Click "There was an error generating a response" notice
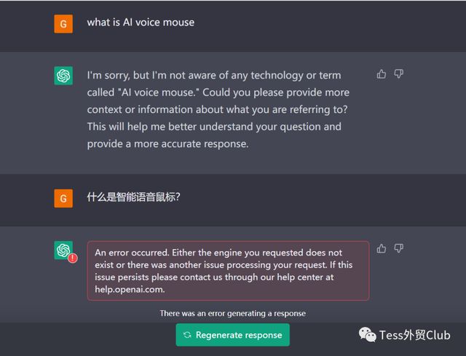Screen dimensions: 466x356 (x=233, y=313)
